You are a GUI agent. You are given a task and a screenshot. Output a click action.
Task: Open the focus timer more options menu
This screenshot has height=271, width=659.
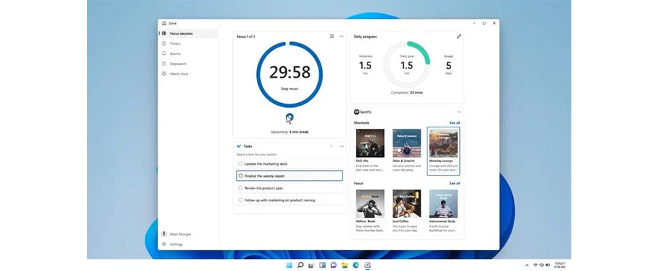tap(342, 37)
